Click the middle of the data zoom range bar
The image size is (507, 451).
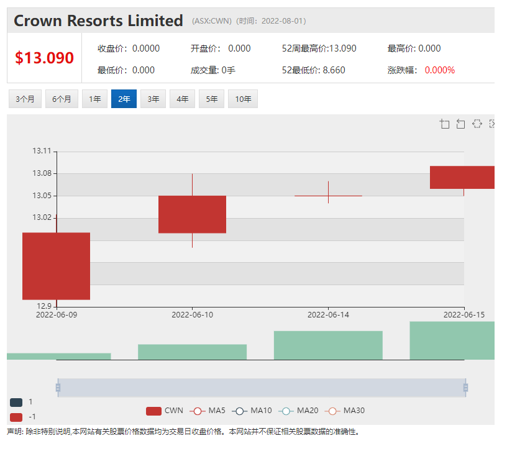coord(262,388)
